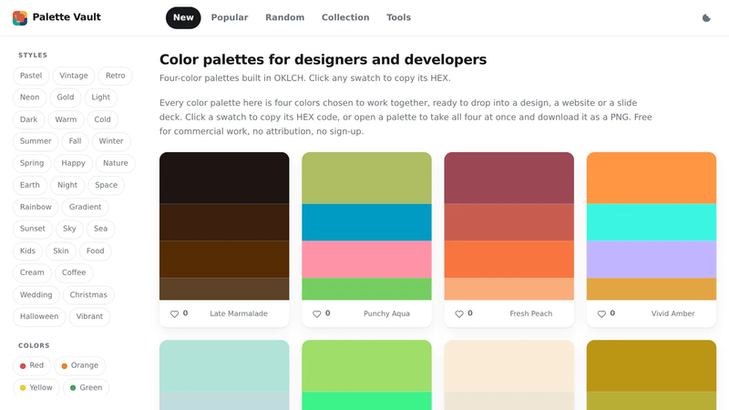This screenshot has width=729, height=410.
Task: Filter by the Food tag
Action: [96, 251]
